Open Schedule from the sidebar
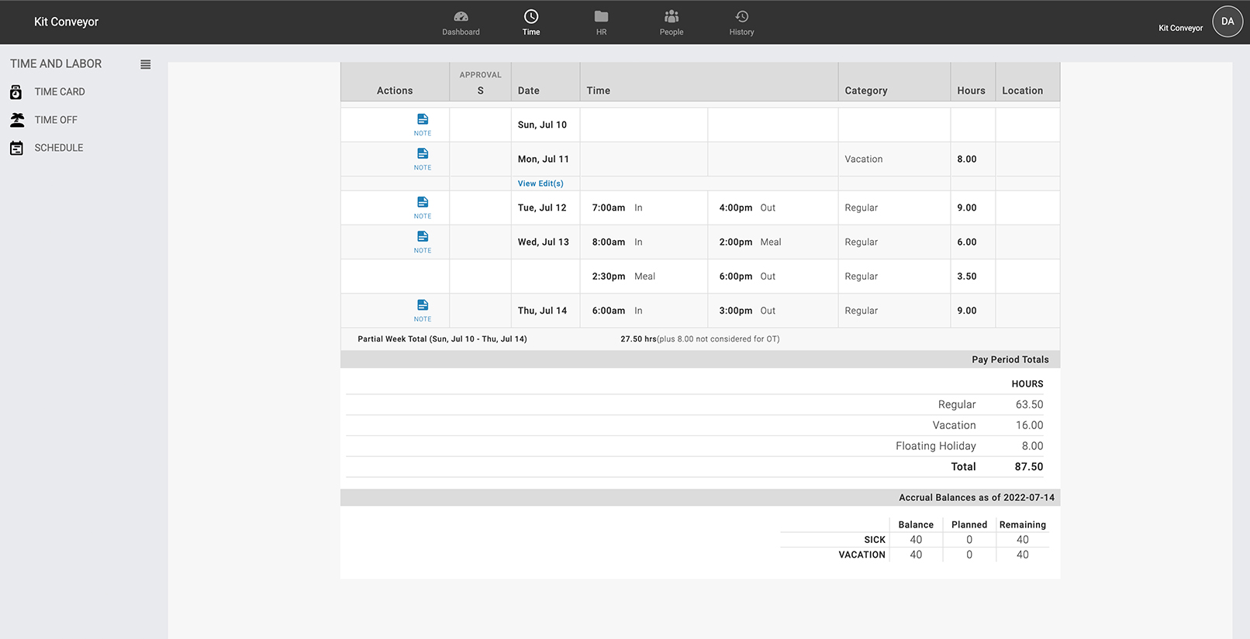Image resolution: width=1250 pixels, height=639 pixels. 58,148
